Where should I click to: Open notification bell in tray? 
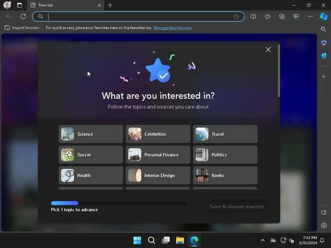click(322, 240)
